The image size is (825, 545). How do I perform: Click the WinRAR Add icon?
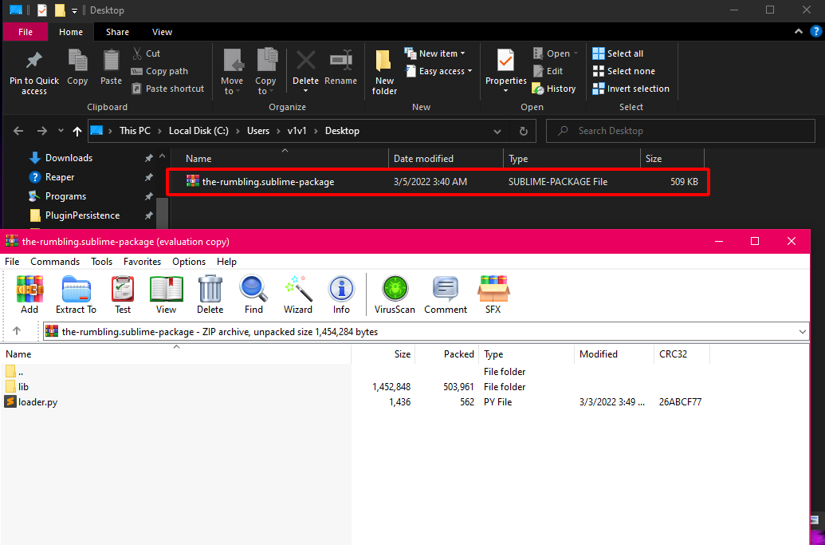[29, 294]
